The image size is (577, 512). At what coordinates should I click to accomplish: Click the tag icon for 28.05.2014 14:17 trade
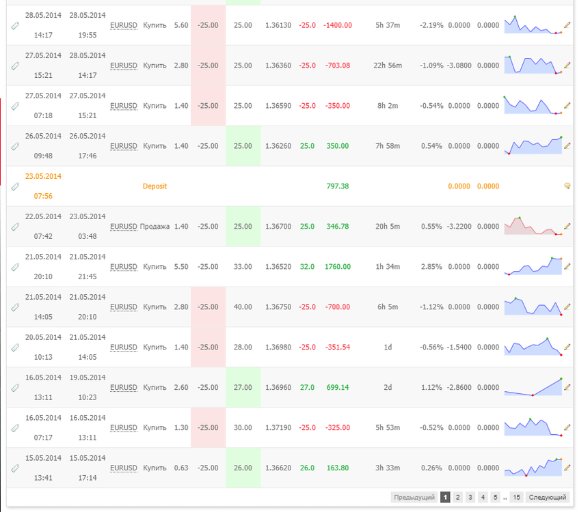point(15,26)
